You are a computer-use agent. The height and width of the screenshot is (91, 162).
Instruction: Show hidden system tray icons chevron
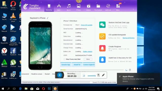point(132,89)
